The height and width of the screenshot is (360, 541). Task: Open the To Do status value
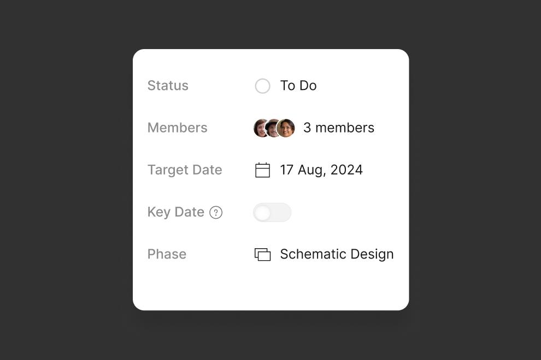click(298, 86)
